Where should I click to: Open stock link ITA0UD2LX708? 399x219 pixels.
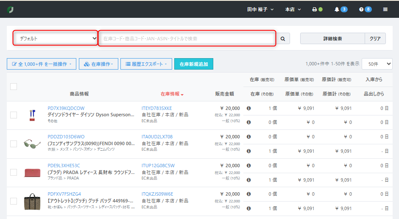click(x=157, y=137)
